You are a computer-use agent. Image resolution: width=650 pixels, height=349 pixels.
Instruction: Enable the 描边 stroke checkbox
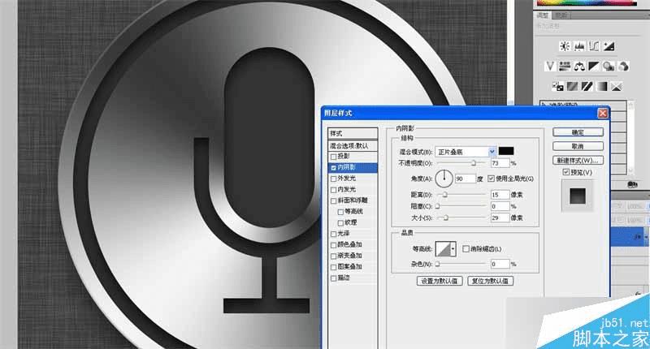pos(333,278)
